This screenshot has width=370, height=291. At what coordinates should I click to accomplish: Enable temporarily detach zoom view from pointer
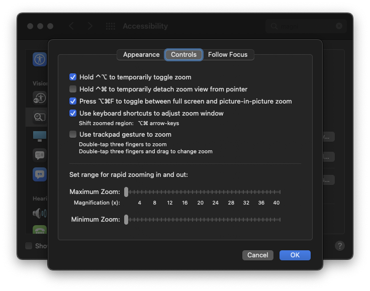[73, 89]
